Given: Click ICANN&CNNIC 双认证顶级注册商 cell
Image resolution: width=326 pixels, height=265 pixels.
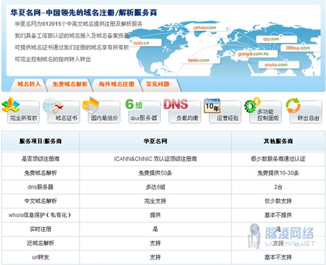Looking at the screenshot, I should (x=156, y=159).
